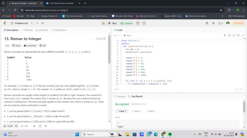Click the Premium button

coord(239,23)
